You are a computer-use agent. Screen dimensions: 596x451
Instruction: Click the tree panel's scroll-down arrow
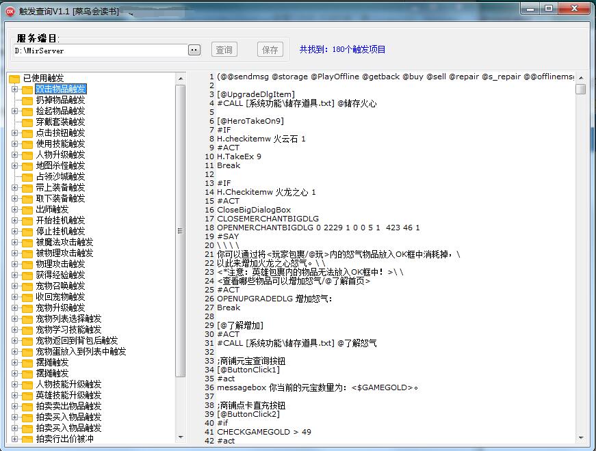(x=181, y=438)
